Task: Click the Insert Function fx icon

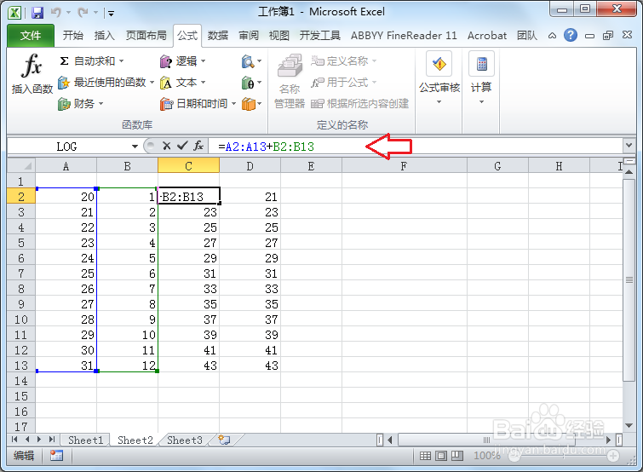Action: click(32, 66)
